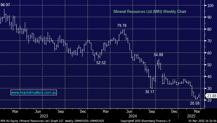
Task: Click the 100 value on the price axis
Action: 210,6
